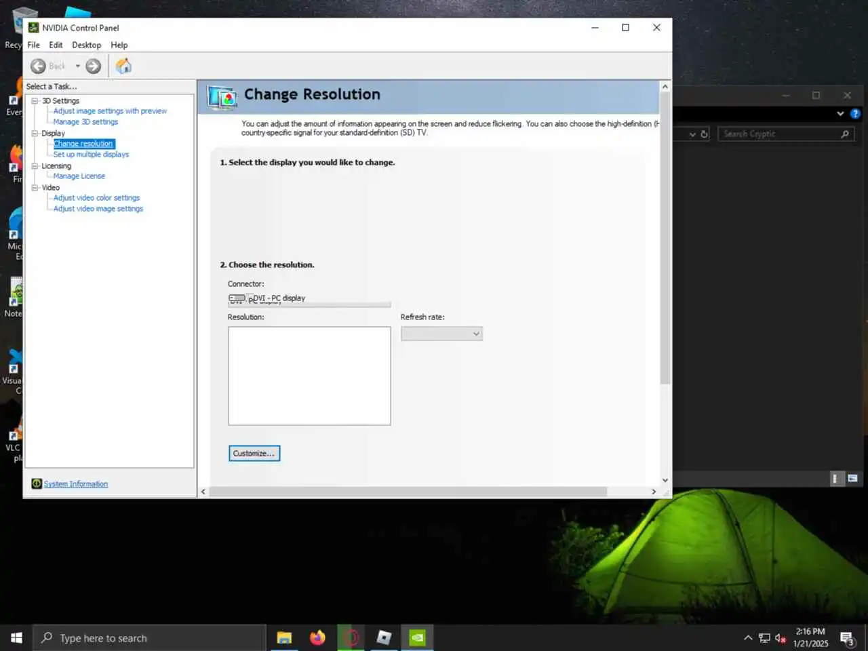Screen dimensions: 868x651
Task: Open the Desktop menu
Action: pos(87,45)
